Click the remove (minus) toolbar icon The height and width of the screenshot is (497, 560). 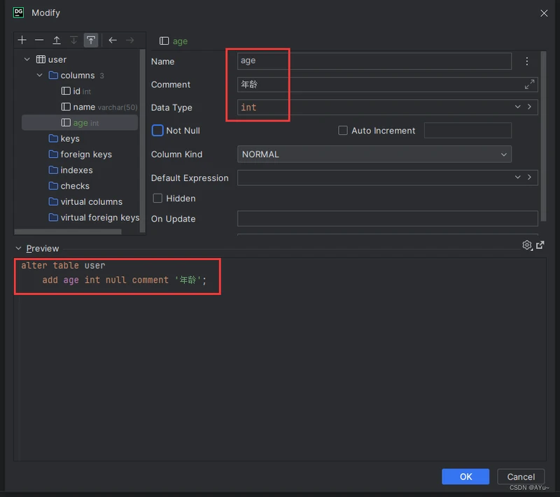point(39,40)
